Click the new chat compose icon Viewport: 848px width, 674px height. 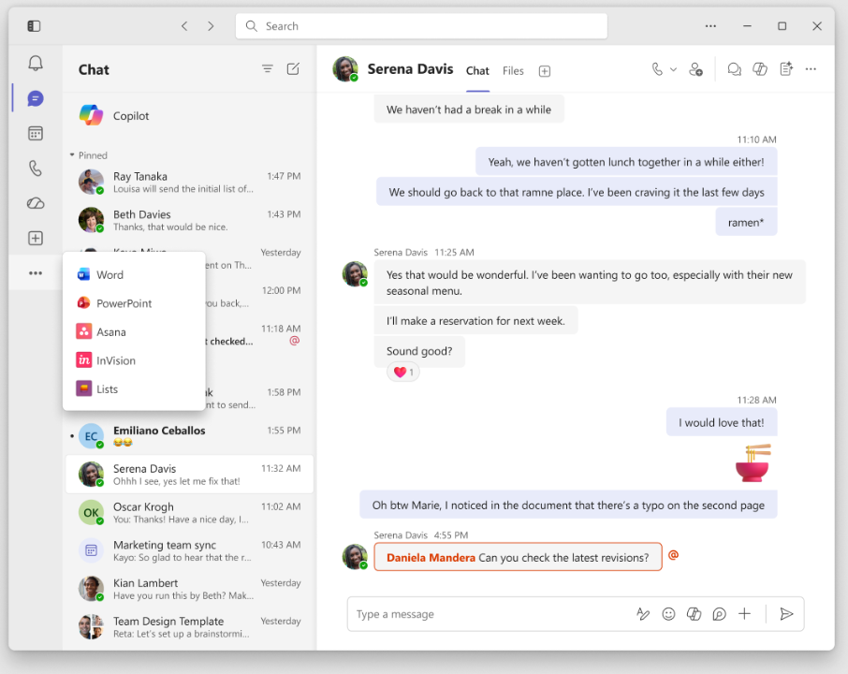pyautogui.click(x=293, y=69)
